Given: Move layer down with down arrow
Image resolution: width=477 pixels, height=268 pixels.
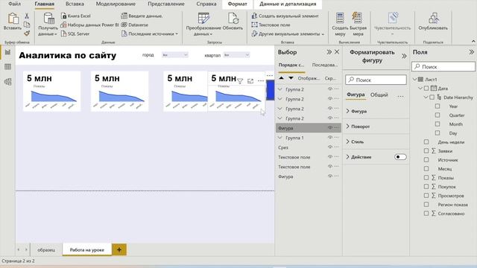Looking at the screenshot, I should [291, 78].
